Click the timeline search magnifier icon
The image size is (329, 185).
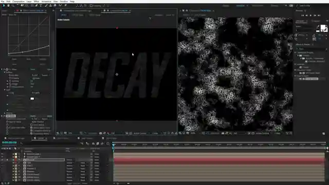(x=22, y=143)
